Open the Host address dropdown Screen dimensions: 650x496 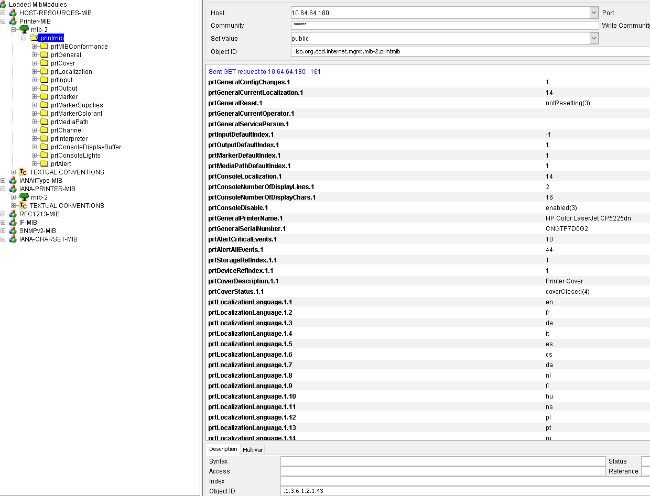click(595, 13)
